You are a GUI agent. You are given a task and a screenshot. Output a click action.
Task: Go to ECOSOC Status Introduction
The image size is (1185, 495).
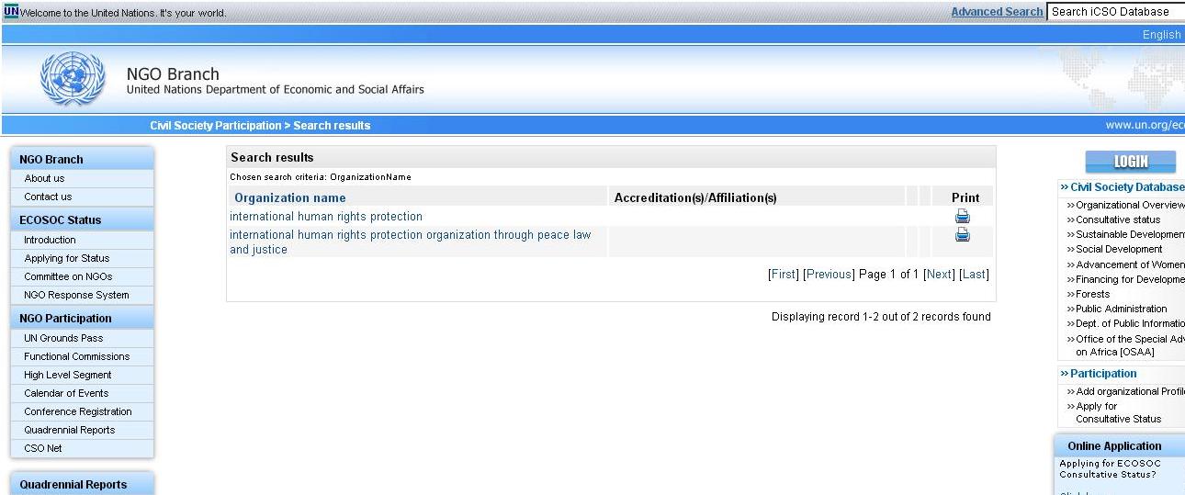pyautogui.click(x=50, y=240)
